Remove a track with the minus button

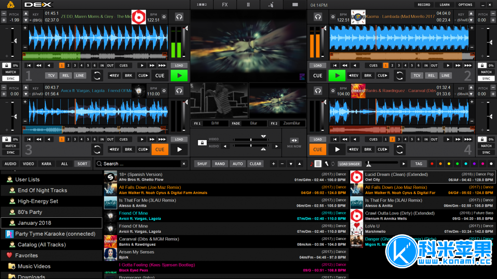pos(282,164)
